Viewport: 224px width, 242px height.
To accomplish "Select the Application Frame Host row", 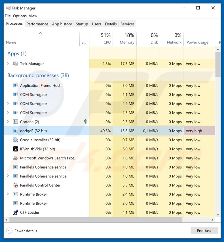I will (109, 85).
